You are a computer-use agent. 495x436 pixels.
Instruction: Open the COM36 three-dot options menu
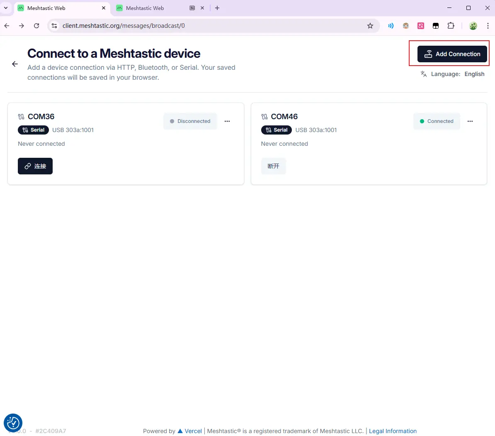click(227, 121)
